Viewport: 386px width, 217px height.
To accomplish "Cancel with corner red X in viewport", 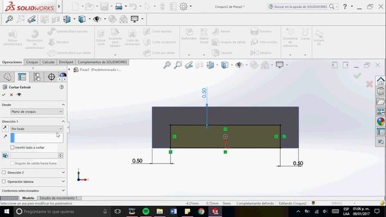I will (x=369, y=84).
